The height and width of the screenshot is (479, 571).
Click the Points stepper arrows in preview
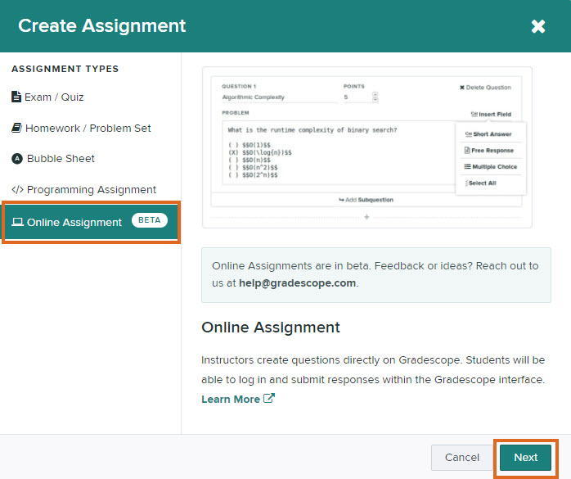click(x=375, y=97)
